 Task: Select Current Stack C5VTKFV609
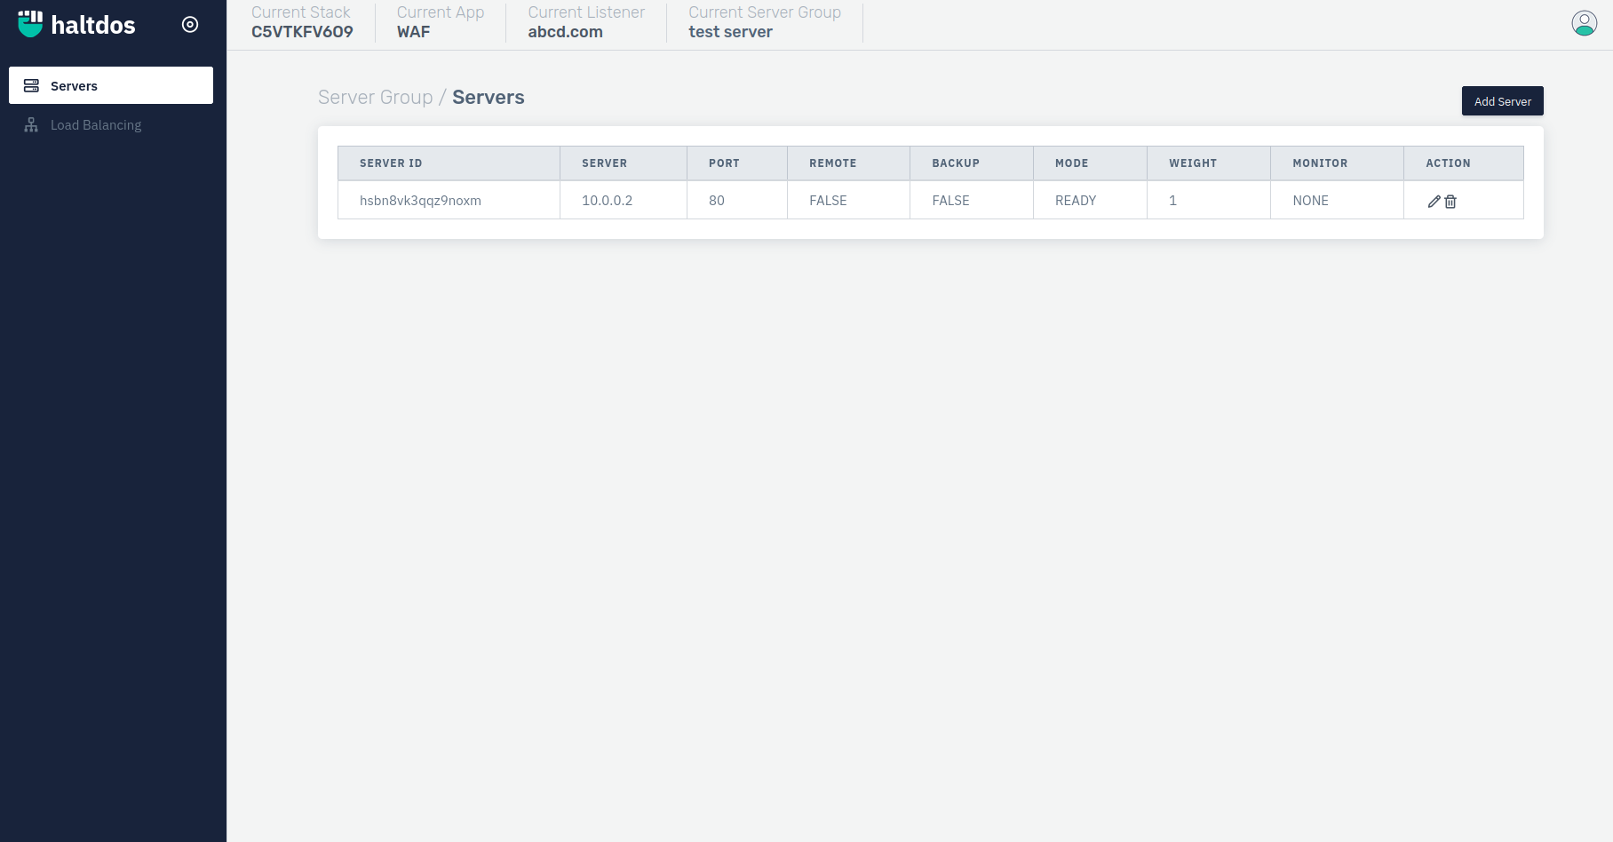pos(302,22)
